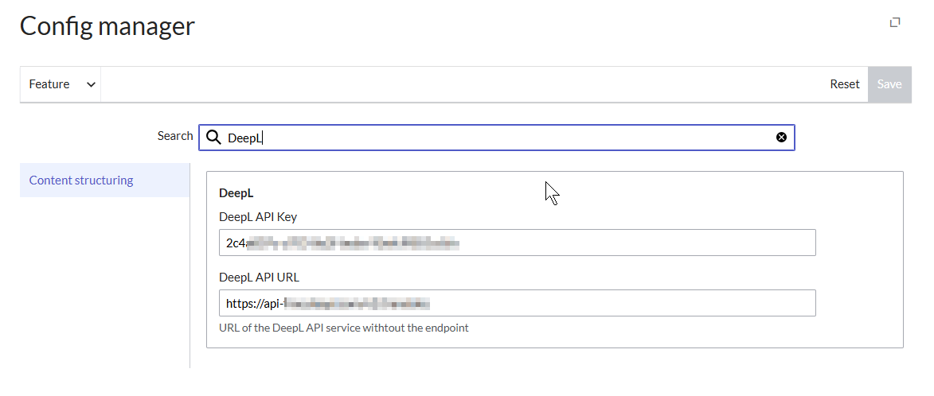The image size is (934, 396).
Task: Open the Feature dropdown
Action: pyautogui.click(x=61, y=84)
